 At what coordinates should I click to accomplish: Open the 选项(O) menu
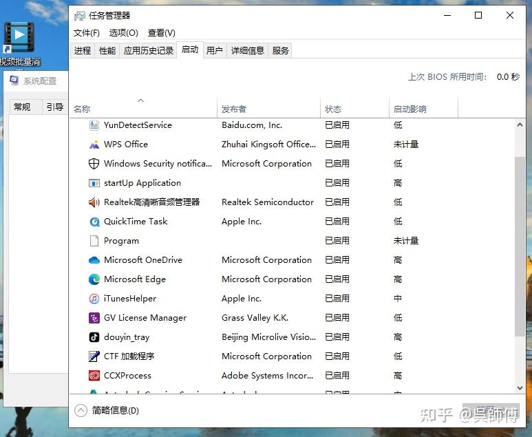point(123,33)
